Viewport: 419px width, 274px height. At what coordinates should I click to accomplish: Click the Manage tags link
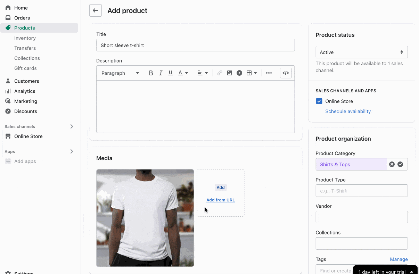pos(399,259)
